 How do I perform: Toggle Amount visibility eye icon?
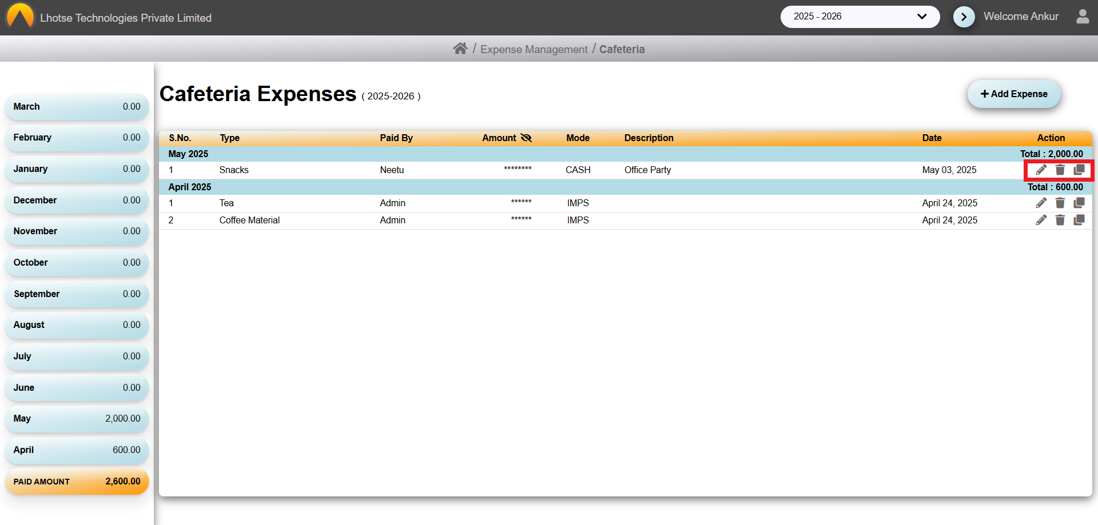(x=526, y=138)
